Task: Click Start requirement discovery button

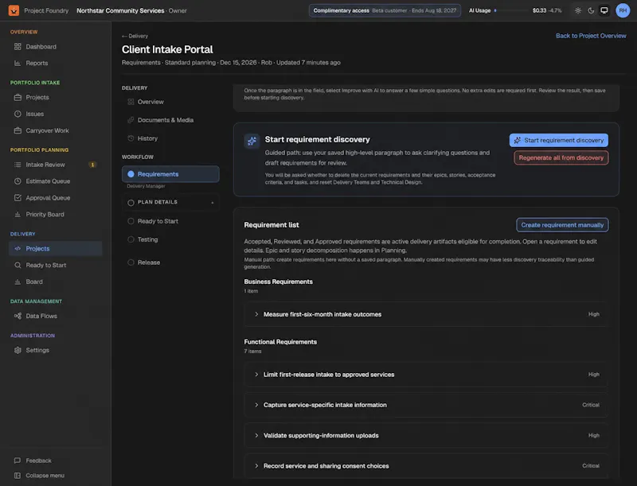Action: point(559,140)
